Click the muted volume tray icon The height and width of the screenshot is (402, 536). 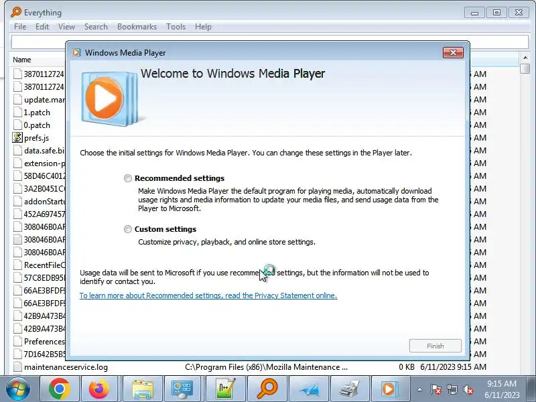pos(468,389)
